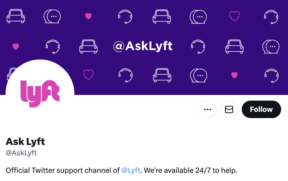The image size is (288, 181).
Task: Click the @AskLyft text in banner
Action: [143, 46]
